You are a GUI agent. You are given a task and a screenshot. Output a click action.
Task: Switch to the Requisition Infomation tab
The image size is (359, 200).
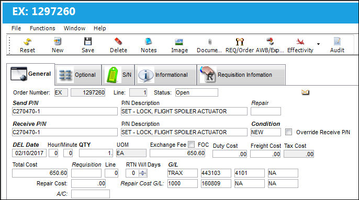pos(241,75)
